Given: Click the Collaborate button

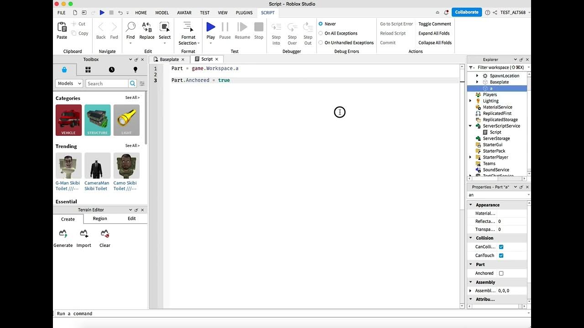Looking at the screenshot, I should 467,12.
